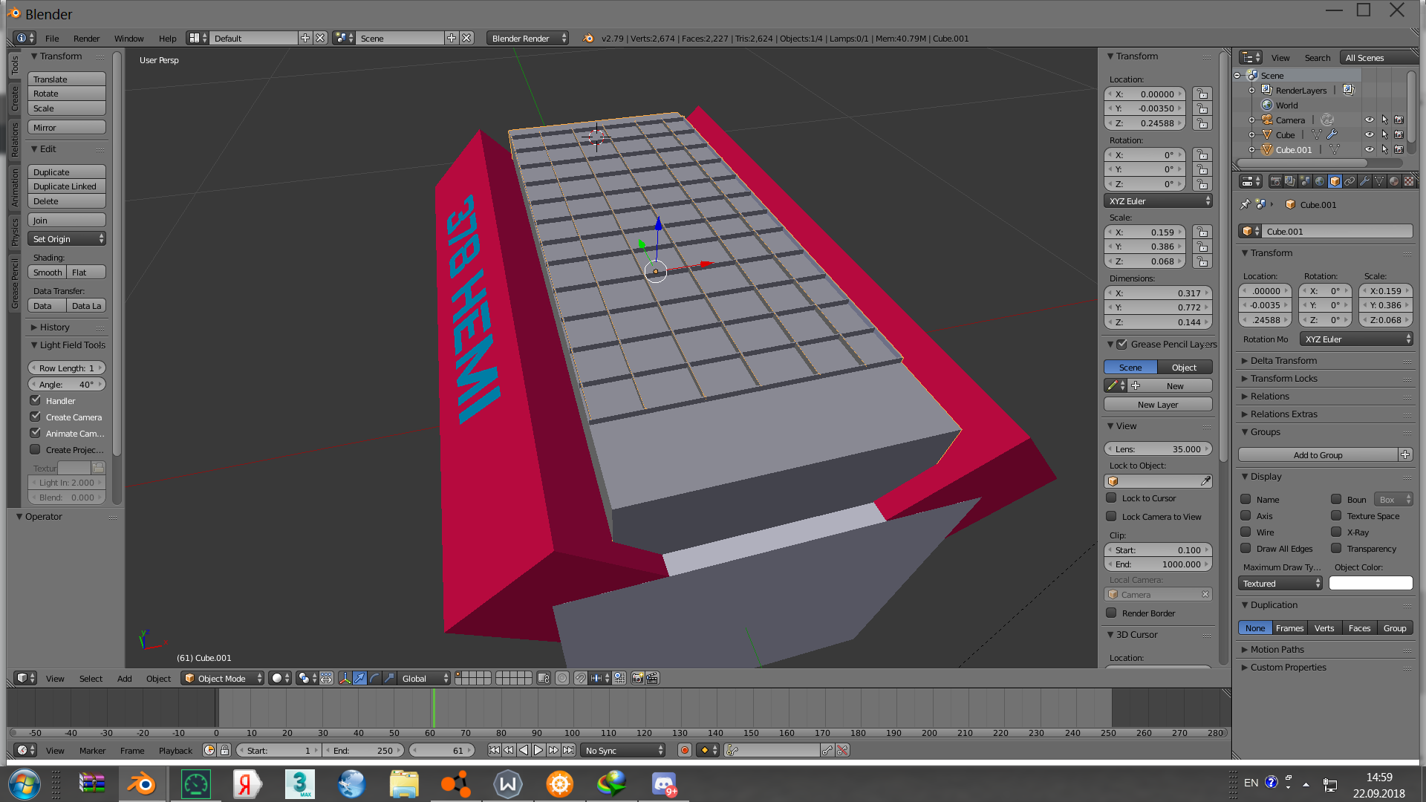The height and width of the screenshot is (802, 1426).
Task: Open the Render menu in the top bar
Action: pyautogui.click(x=86, y=38)
